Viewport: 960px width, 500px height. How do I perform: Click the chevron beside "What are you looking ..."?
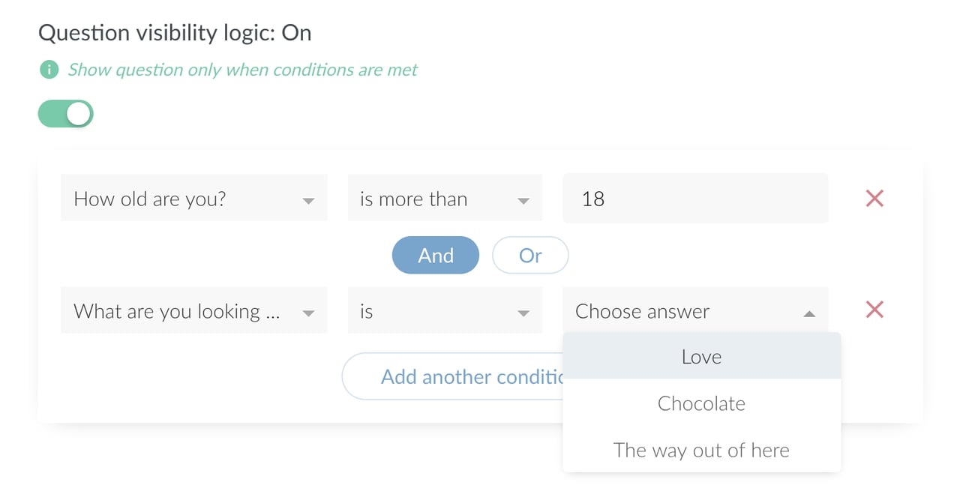point(308,310)
